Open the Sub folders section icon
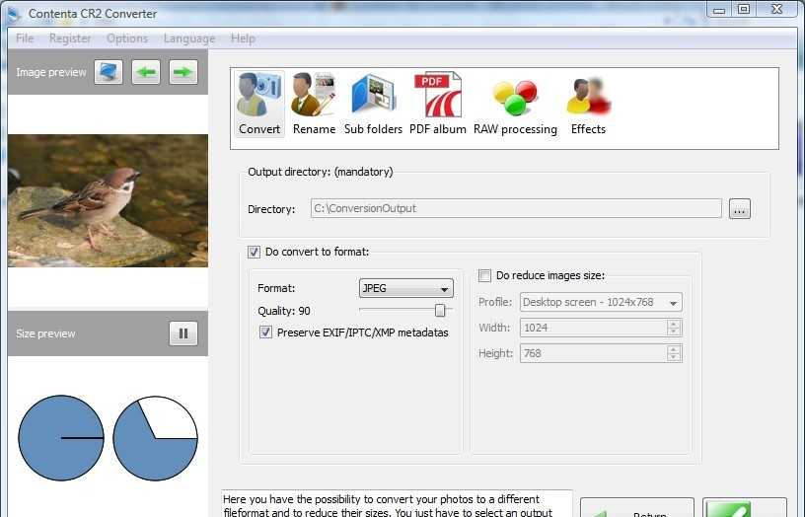The image size is (805, 517). [x=373, y=105]
